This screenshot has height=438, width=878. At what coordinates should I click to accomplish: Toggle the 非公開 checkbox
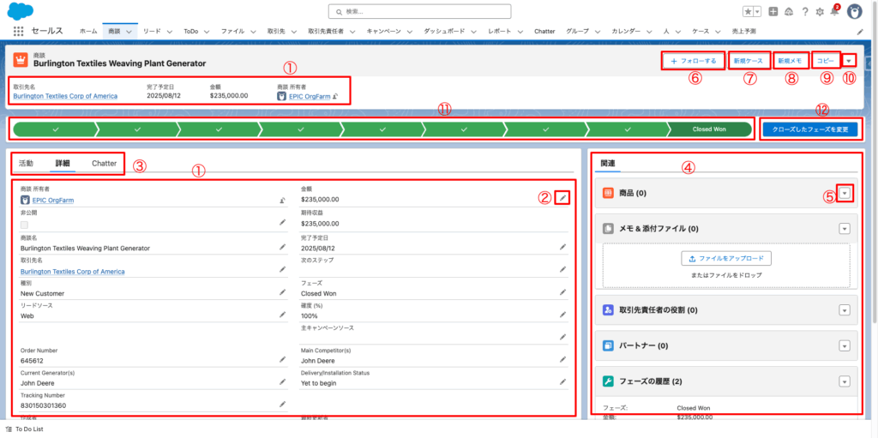(24, 225)
